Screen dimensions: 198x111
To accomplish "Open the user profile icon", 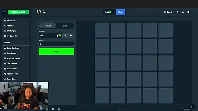I will [x=177, y=12].
